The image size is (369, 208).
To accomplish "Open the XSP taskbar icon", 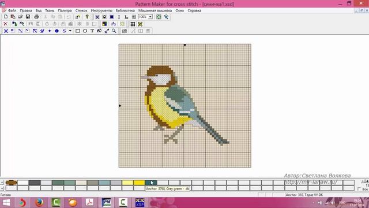I will (x=140, y=203).
